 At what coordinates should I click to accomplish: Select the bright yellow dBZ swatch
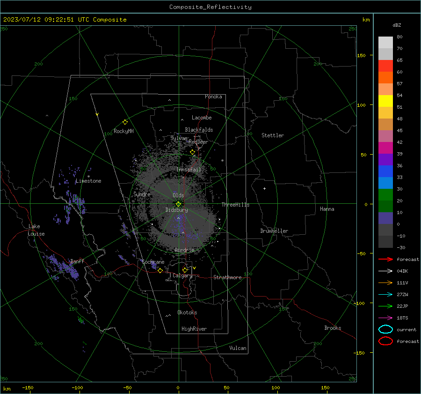click(385, 101)
